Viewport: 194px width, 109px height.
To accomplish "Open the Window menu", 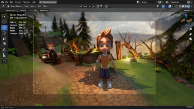I will [26, 2].
